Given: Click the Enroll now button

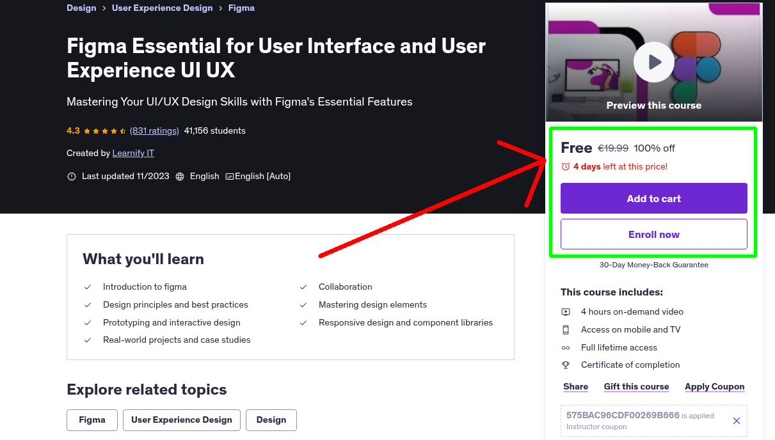Looking at the screenshot, I should (x=654, y=234).
